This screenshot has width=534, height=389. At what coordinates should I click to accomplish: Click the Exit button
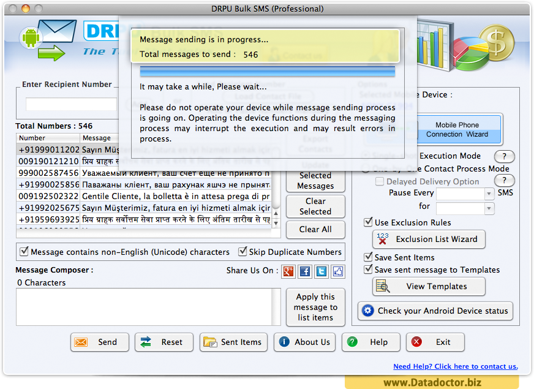pos(435,342)
